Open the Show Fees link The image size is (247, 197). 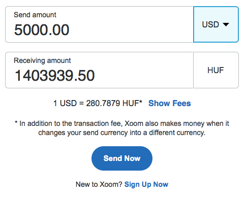tap(170, 103)
